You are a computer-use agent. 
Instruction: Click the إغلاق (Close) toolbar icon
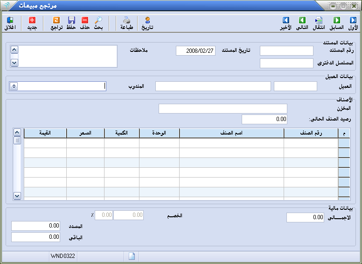(x=10, y=21)
